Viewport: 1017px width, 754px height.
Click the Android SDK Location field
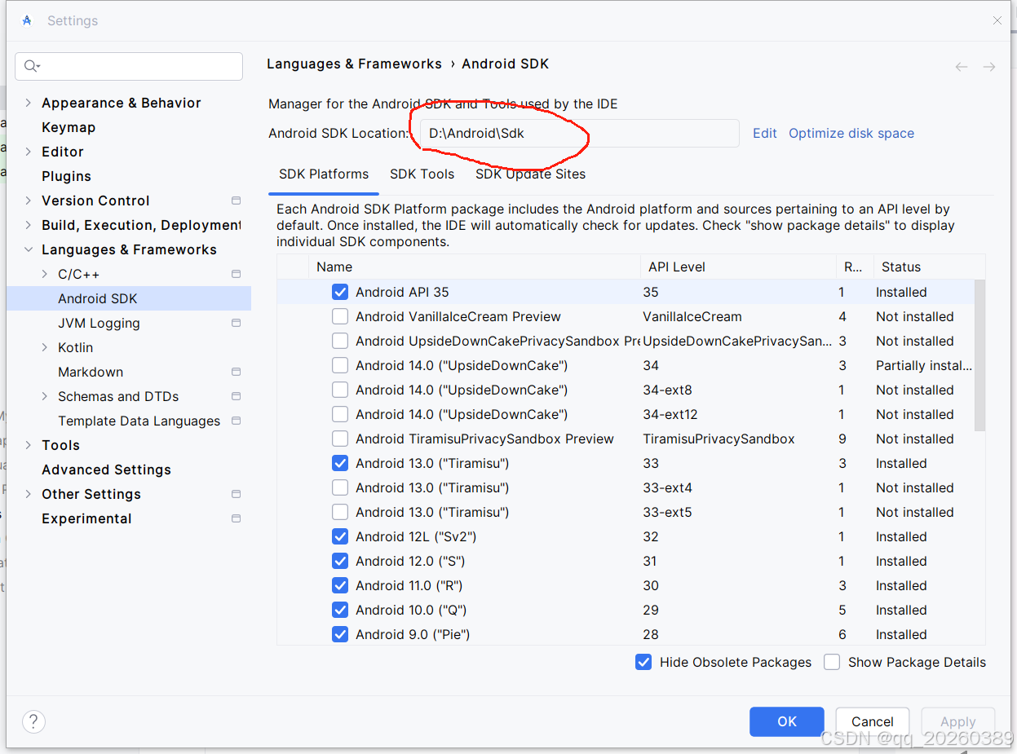pos(579,133)
